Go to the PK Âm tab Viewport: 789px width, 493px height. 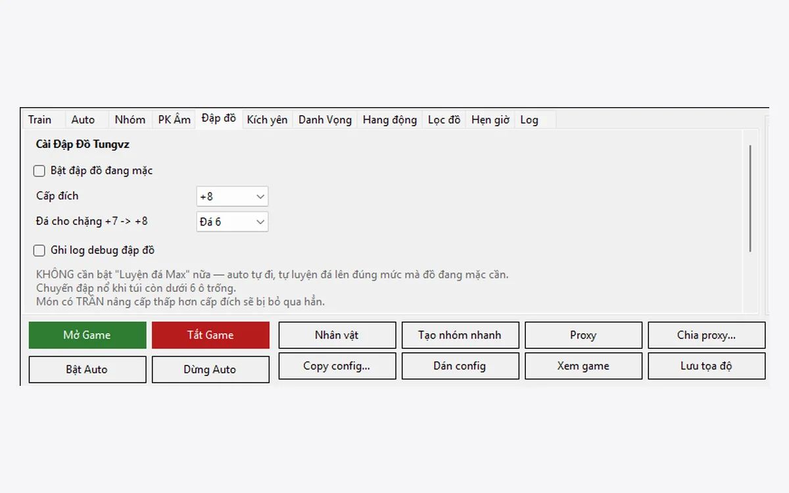[174, 120]
